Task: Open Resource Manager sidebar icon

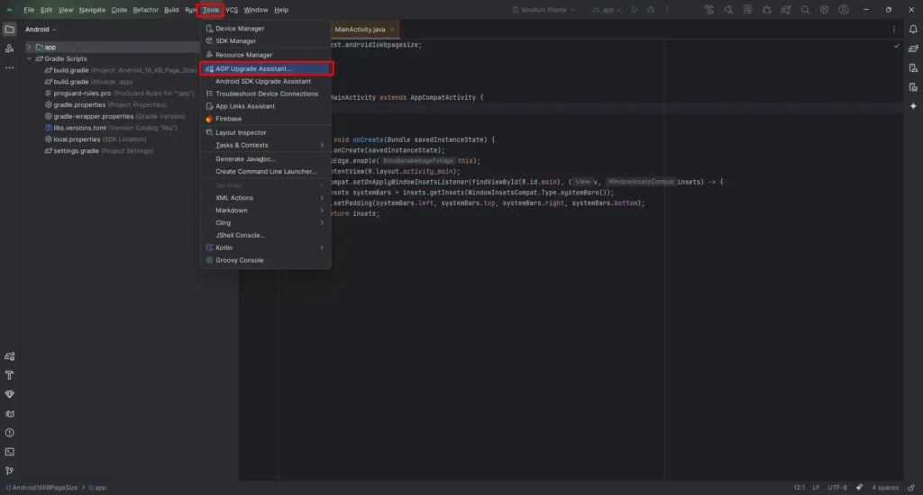Action: click(9, 49)
